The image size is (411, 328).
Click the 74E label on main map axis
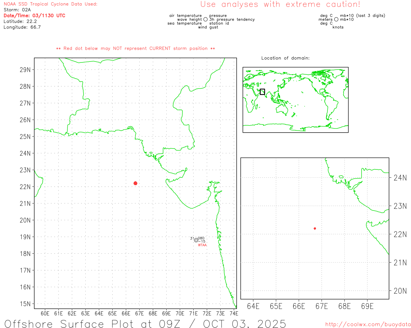point(234,313)
